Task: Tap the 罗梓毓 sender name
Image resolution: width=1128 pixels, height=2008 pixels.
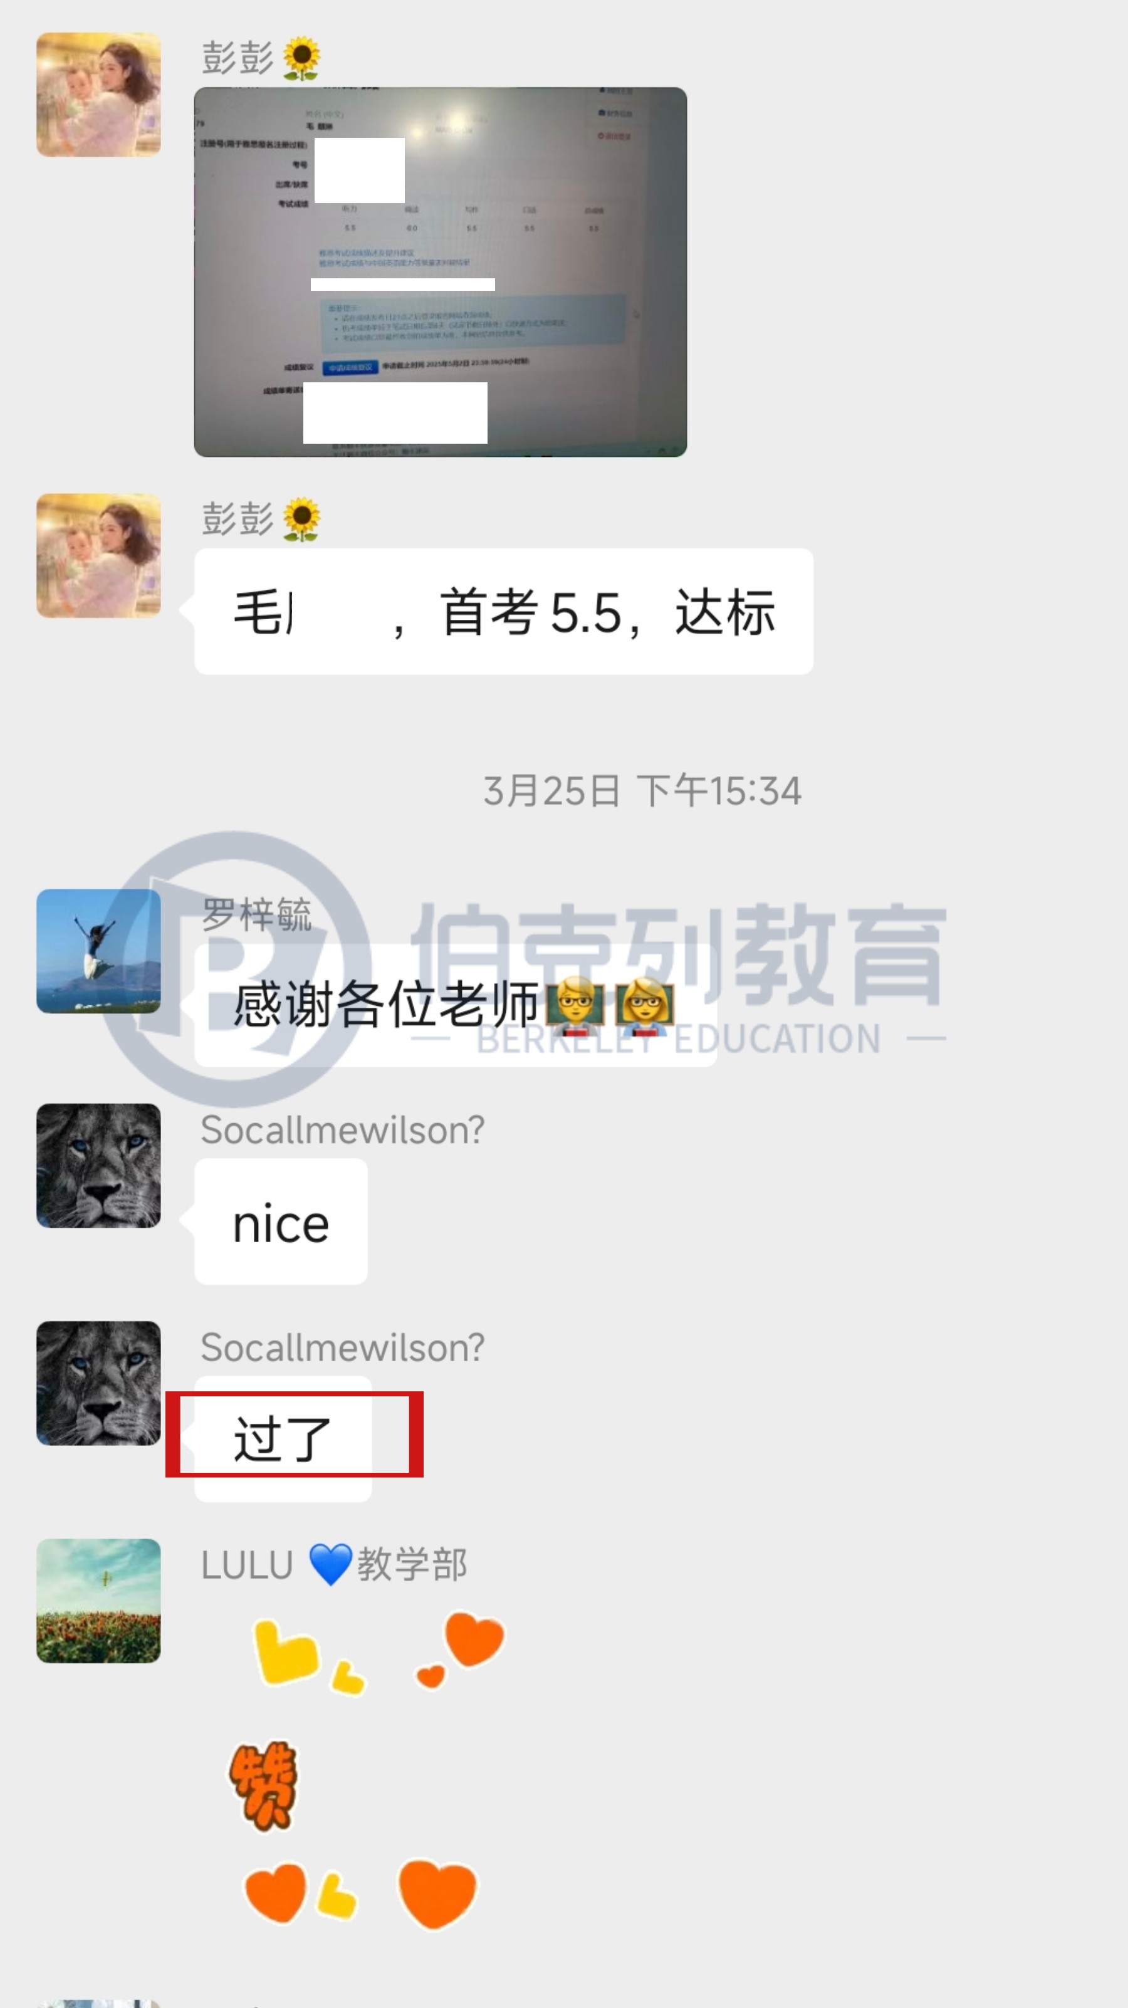Action: [256, 914]
